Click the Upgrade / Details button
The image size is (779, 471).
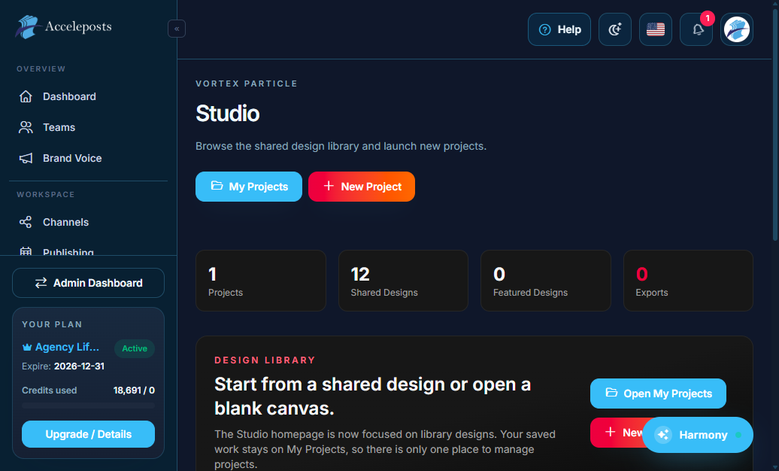(89, 434)
